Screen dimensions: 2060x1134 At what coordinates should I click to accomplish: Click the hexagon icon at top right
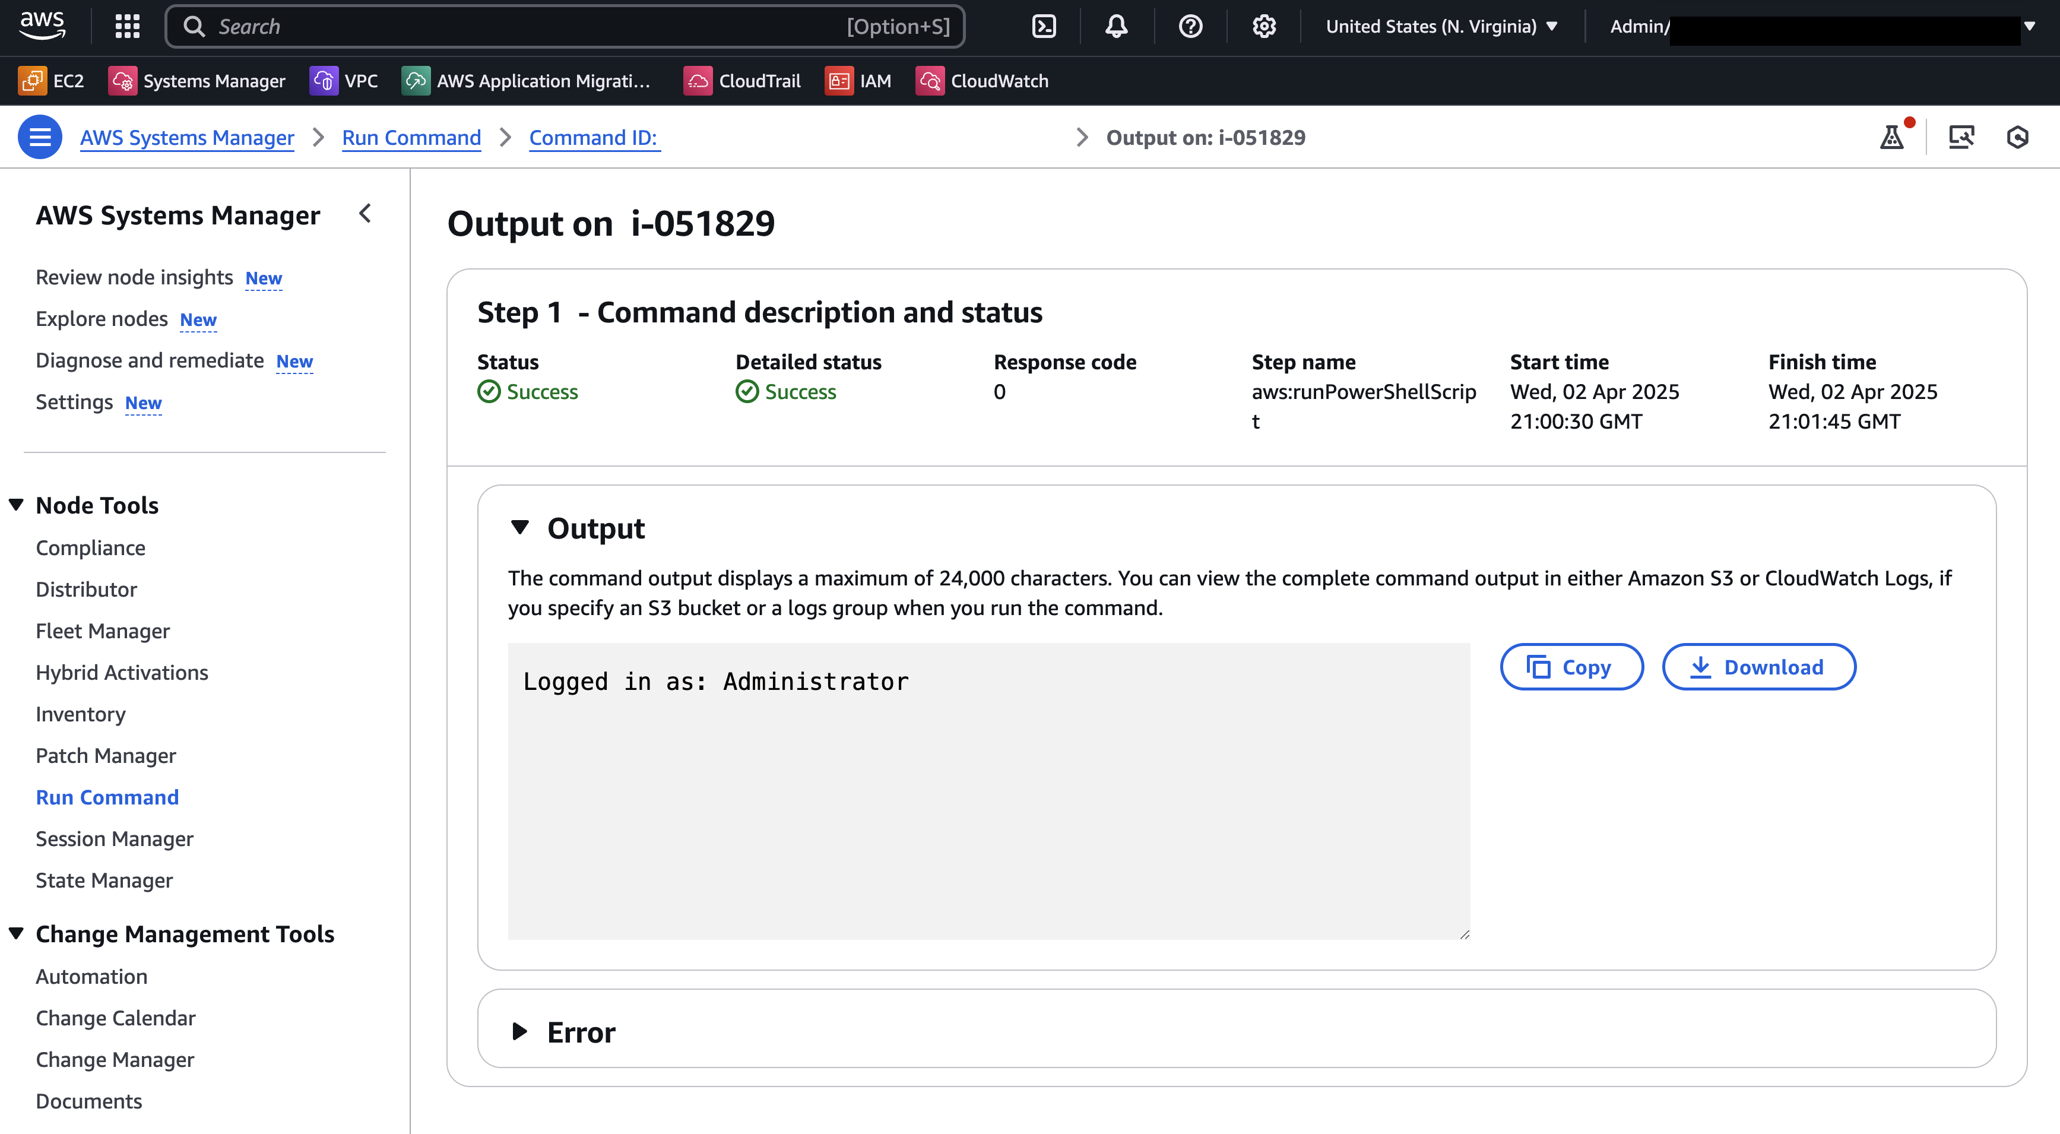[2018, 137]
